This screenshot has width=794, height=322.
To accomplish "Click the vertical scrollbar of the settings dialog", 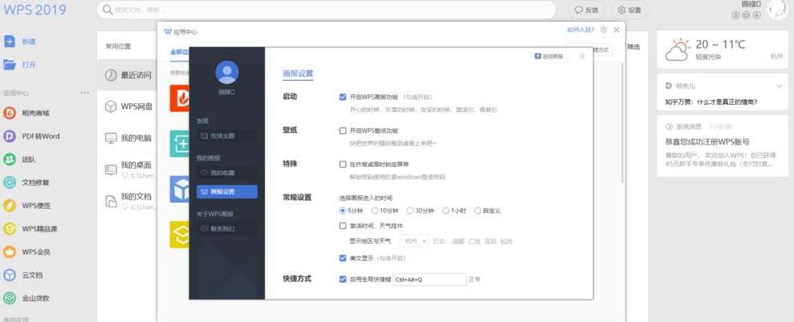I will pos(622,122).
